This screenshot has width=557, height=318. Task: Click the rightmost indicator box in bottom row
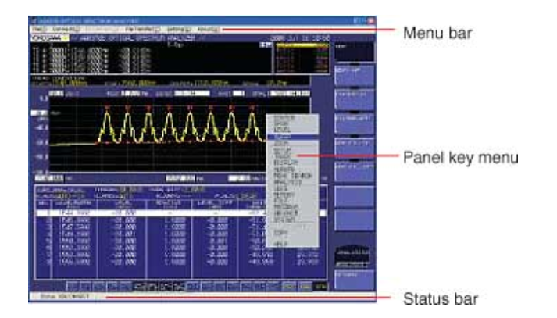[321, 286]
